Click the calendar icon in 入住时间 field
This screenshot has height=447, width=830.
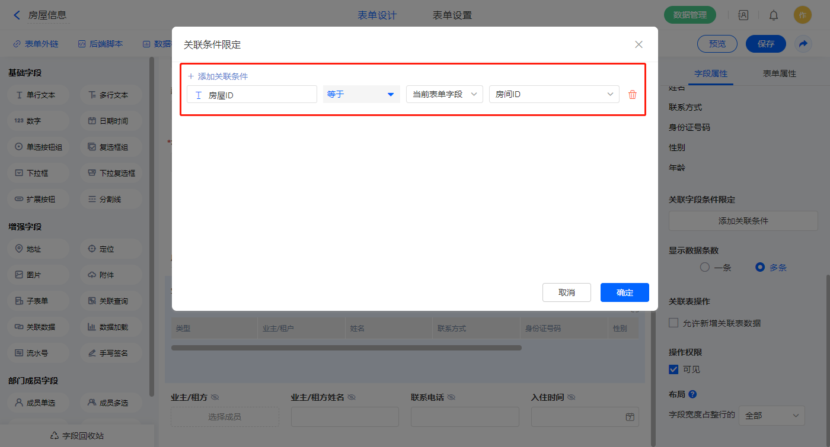(x=630, y=417)
